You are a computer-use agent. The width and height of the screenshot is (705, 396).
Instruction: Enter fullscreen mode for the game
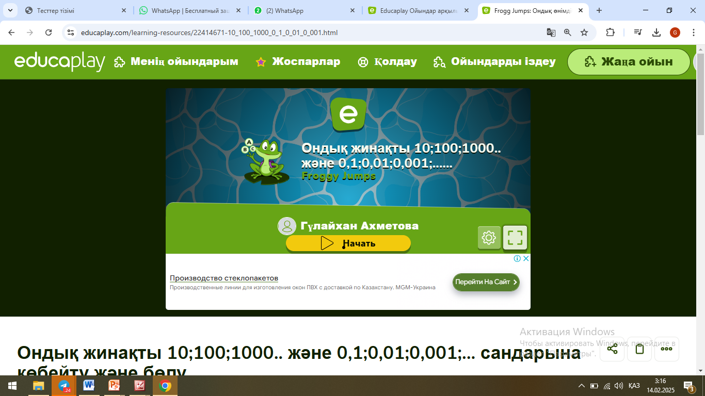(515, 238)
